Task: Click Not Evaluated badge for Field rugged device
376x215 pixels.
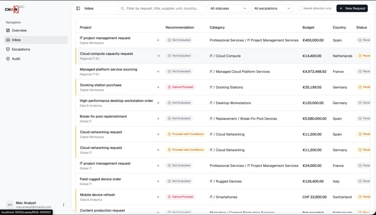Action: click(179, 181)
